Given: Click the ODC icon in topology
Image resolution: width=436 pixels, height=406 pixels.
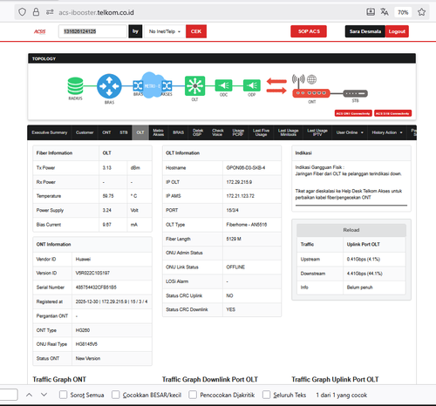Looking at the screenshot, I should point(223,85).
